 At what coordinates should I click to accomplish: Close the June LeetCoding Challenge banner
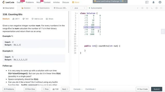[x=125, y=1]
